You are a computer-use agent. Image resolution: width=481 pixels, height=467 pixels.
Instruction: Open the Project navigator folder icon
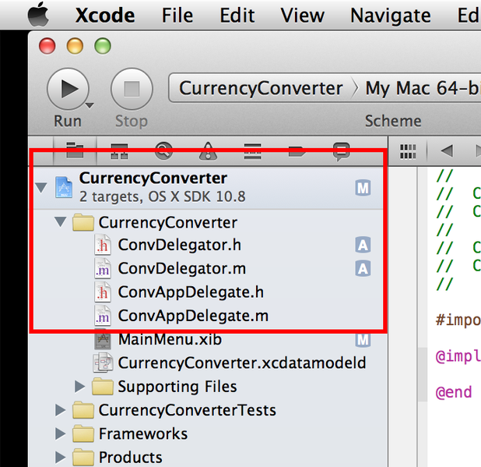[75, 150]
